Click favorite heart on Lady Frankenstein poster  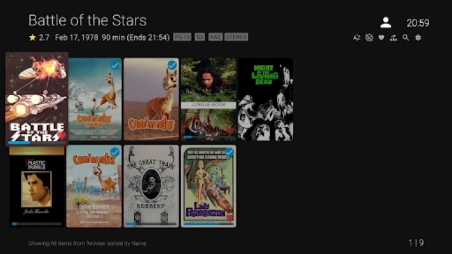tap(230, 218)
